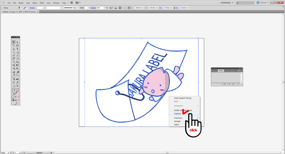Open the graphic Style dropdown
The height and width of the screenshot is (154, 285).
pyautogui.click(x=89, y=8)
